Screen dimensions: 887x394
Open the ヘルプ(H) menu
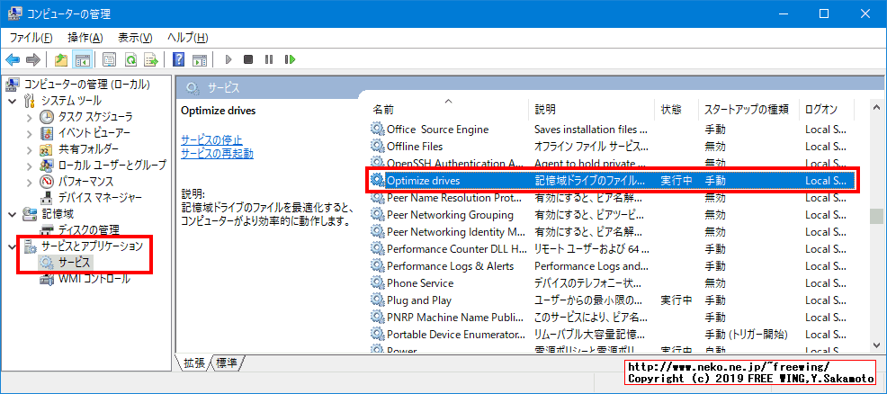187,38
